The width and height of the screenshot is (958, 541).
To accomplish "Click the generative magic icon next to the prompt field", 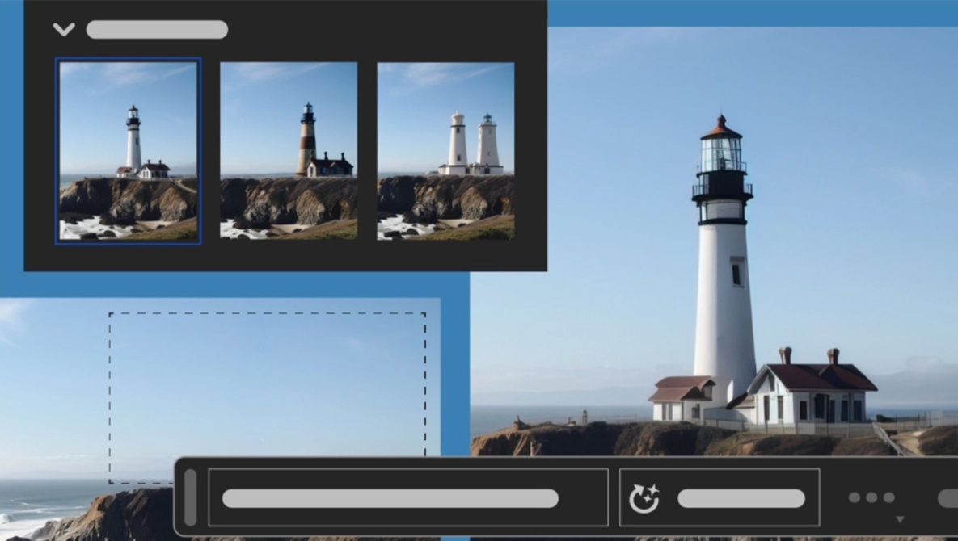I will (x=644, y=497).
